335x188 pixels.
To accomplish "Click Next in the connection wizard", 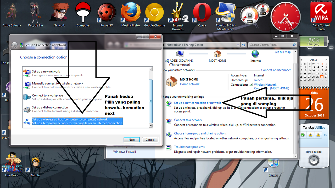I will coord(132,140).
